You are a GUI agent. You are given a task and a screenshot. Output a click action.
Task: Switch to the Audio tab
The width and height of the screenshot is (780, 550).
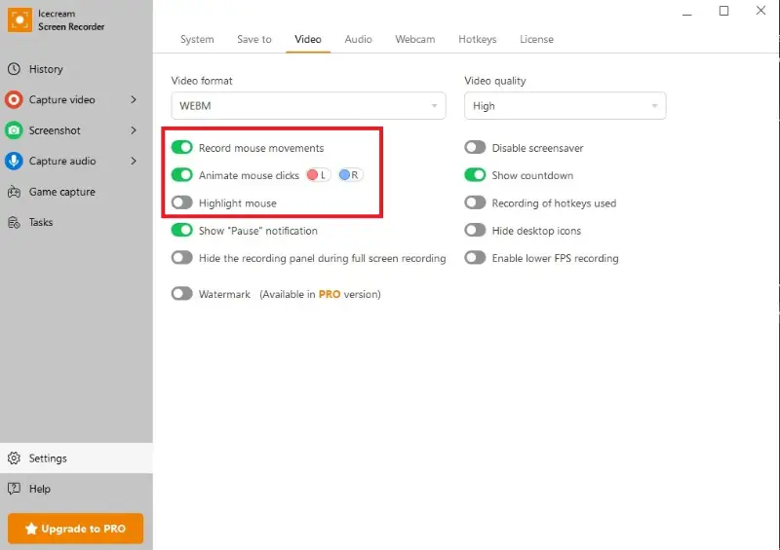click(358, 40)
